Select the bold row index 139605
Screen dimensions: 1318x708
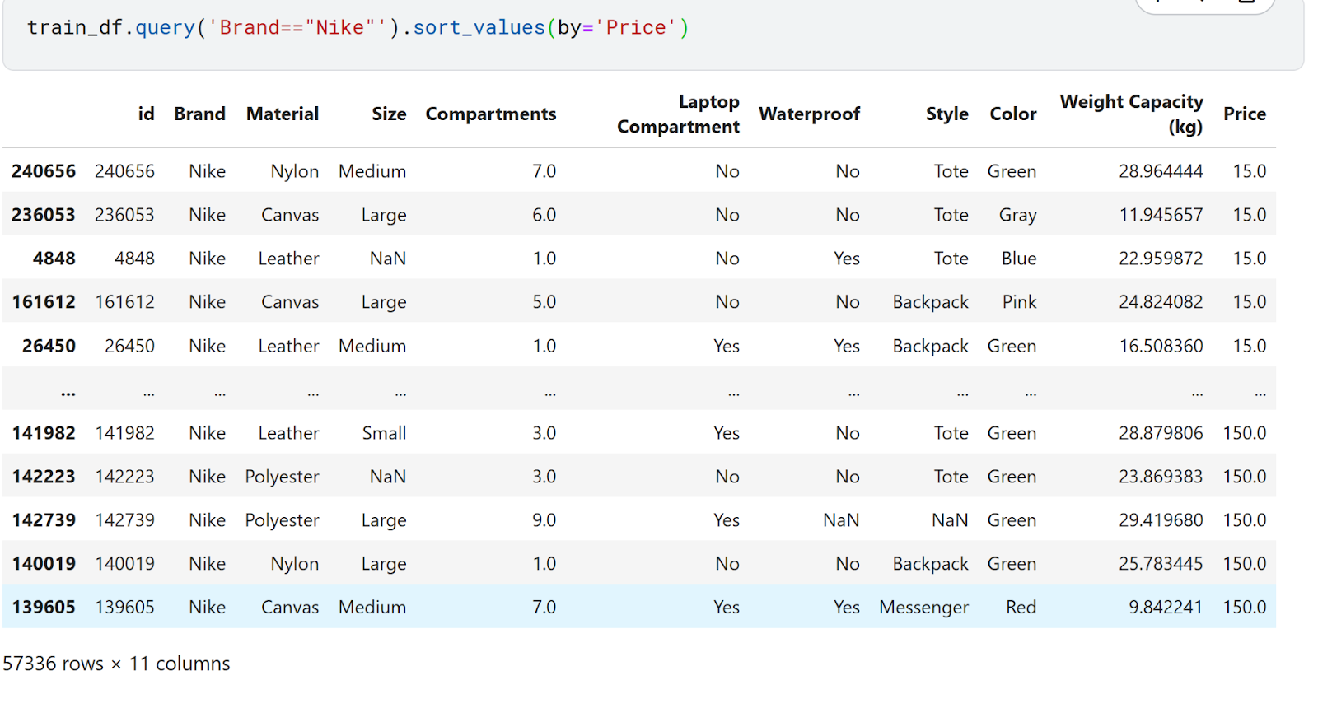44,608
